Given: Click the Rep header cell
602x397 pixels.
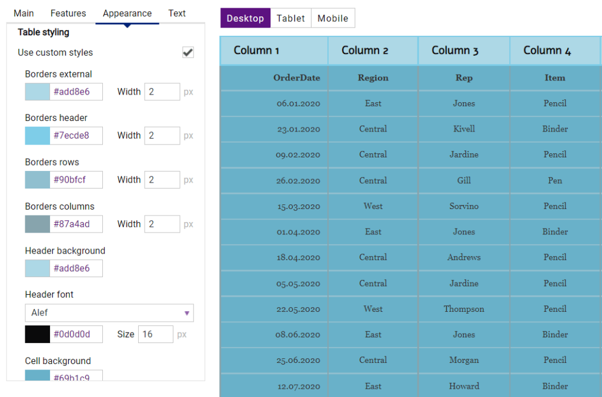Looking at the screenshot, I should pyautogui.click(x=464, y=78).
